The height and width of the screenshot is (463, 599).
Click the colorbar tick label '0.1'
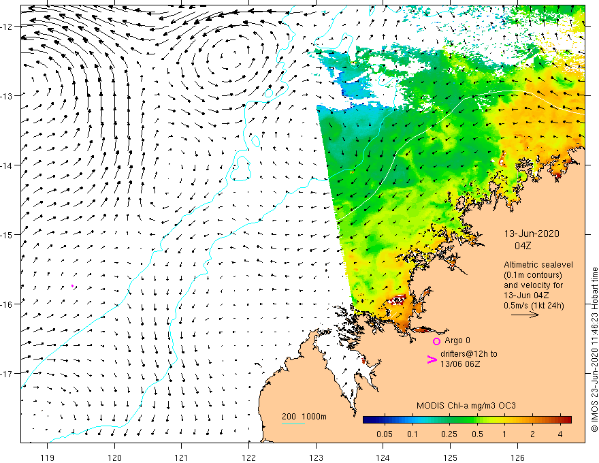[x=412, y=434]
